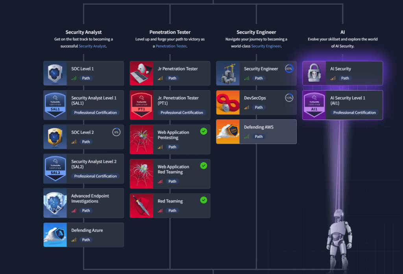Open Jr. Penetration Tester (PT1) title

[178, 100]
